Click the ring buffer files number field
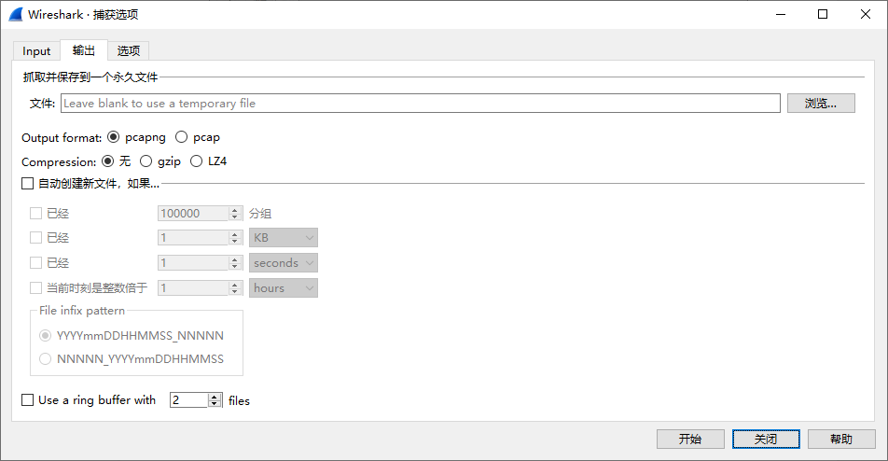The height and width of the screenshot is (461, 888). pos(189,400)
